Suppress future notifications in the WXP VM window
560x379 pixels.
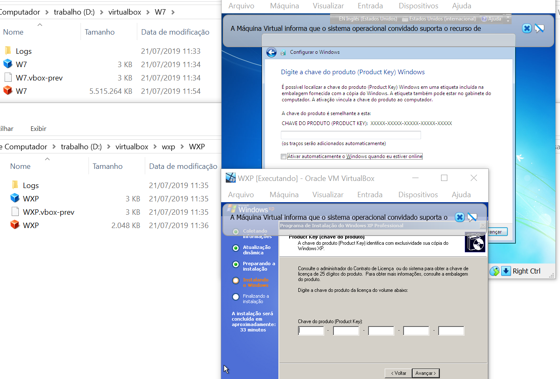coord(472,217)
